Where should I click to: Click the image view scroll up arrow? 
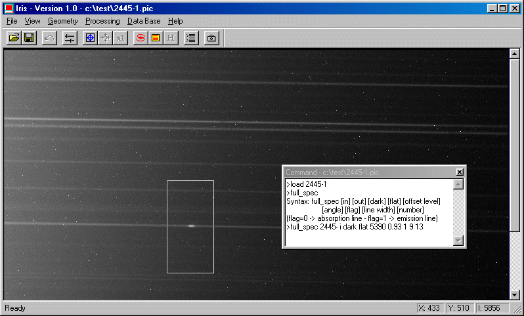click(514, 54)
